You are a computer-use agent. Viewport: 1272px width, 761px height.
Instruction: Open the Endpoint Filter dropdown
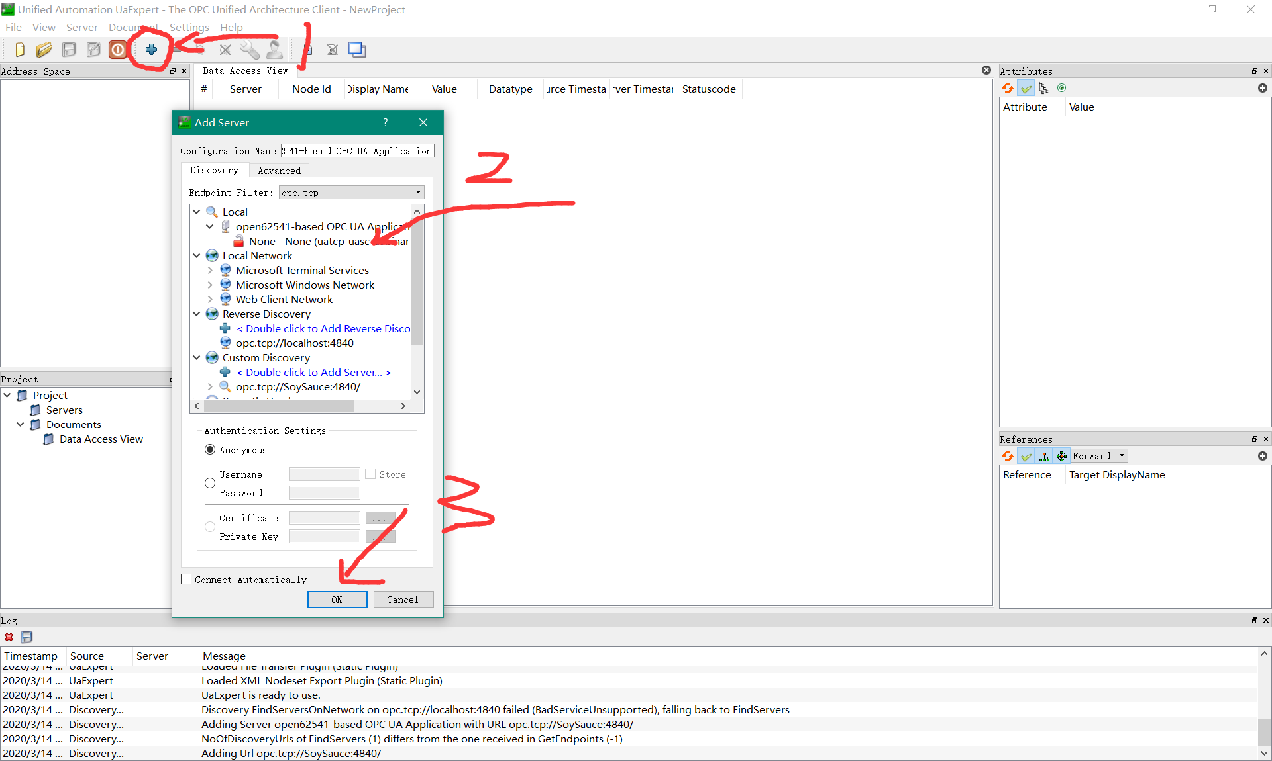pyautogui.click(x=351, y=193)
